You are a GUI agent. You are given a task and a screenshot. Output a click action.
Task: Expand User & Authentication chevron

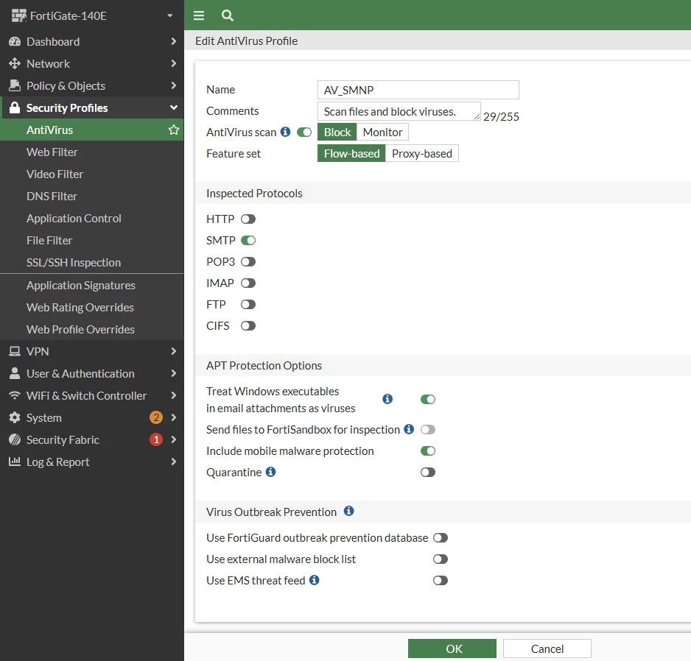[173, 373]
